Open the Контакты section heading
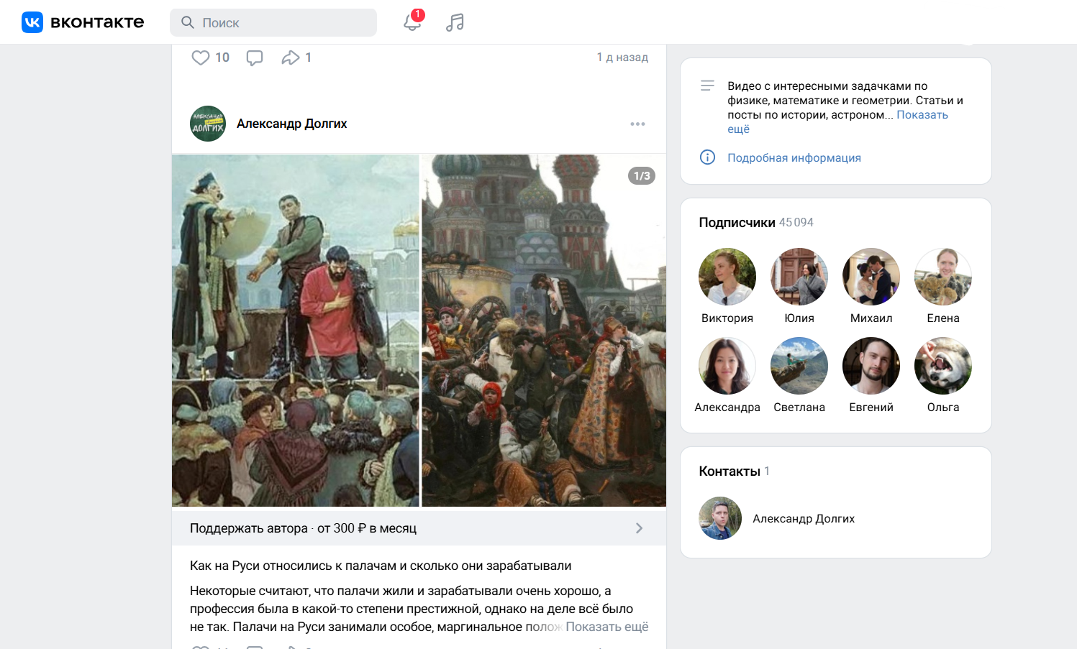The height and width of the screenshot is (649, 1077). click(x=730, y=471)
